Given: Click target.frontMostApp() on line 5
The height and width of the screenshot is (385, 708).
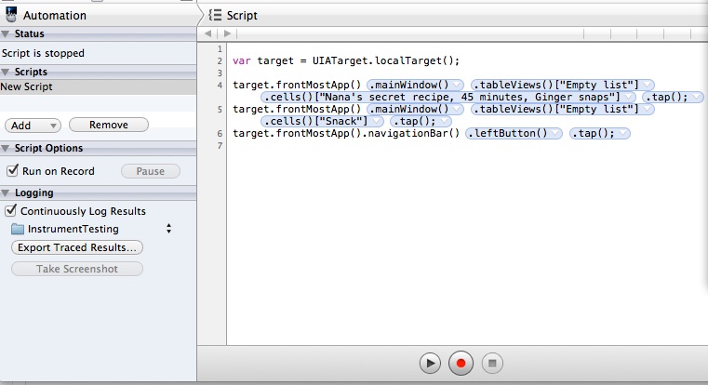Looking at the screenshot, I should tap(297, 109).
